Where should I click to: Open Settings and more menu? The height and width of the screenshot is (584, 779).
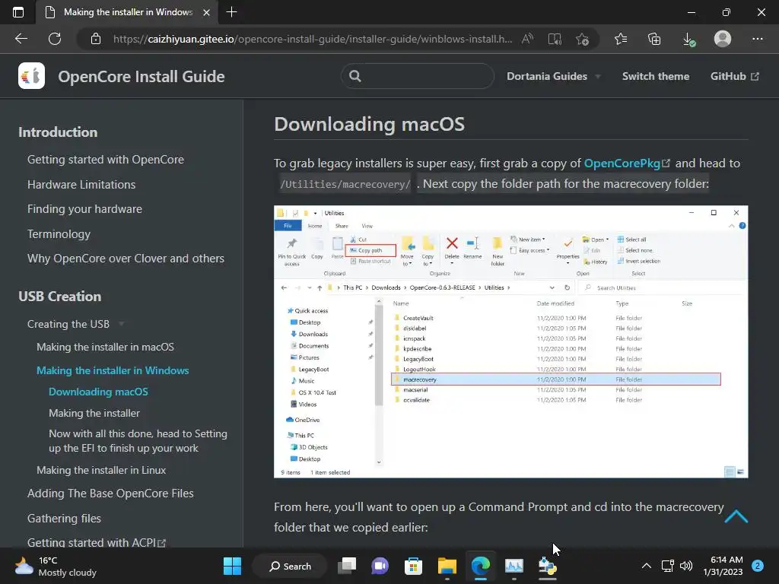(757, 39)
